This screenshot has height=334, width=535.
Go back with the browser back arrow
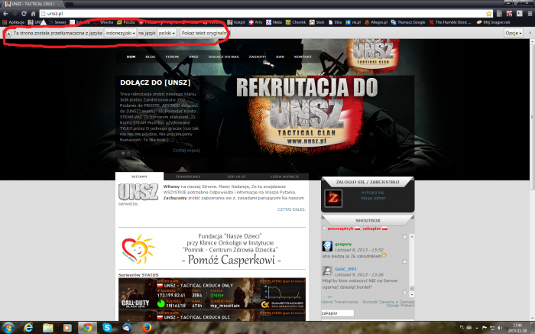pyautogui.click(x=5, y=14)
